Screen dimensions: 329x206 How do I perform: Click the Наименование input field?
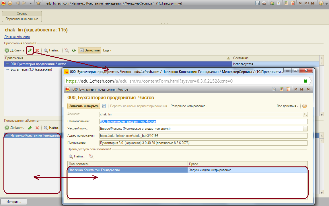point(203,121)
